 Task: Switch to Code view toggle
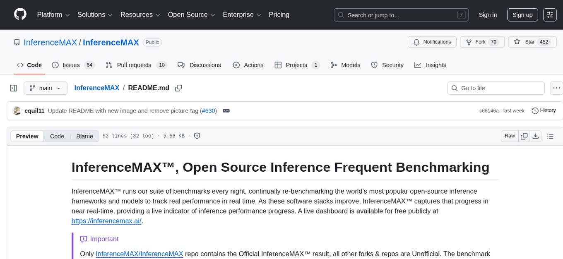click(x=57, y=136)
